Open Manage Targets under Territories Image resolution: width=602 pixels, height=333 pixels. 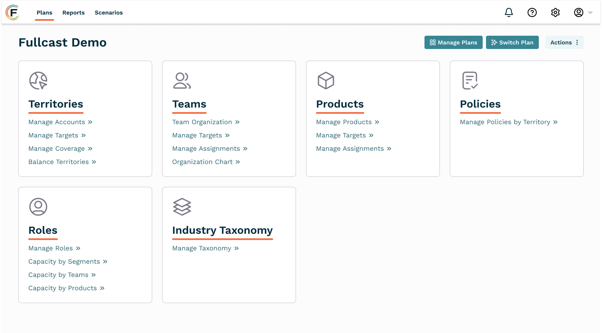57,135
